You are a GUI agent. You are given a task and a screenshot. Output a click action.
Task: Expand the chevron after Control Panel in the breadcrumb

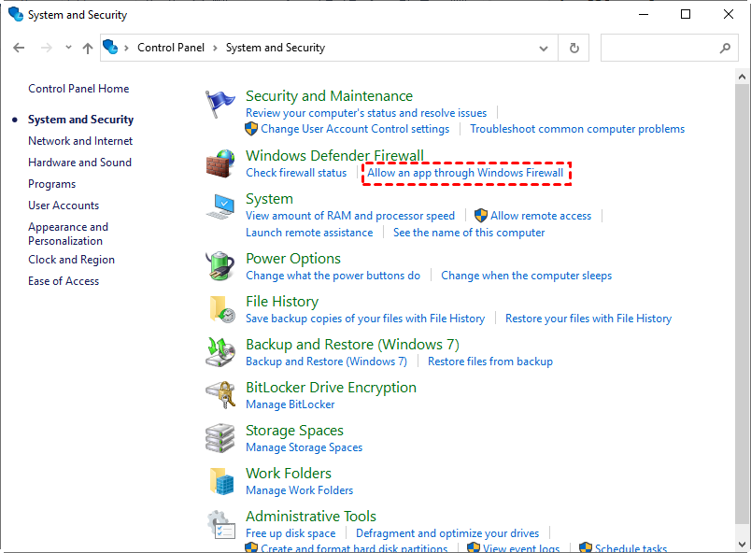[x=215, y=48]
